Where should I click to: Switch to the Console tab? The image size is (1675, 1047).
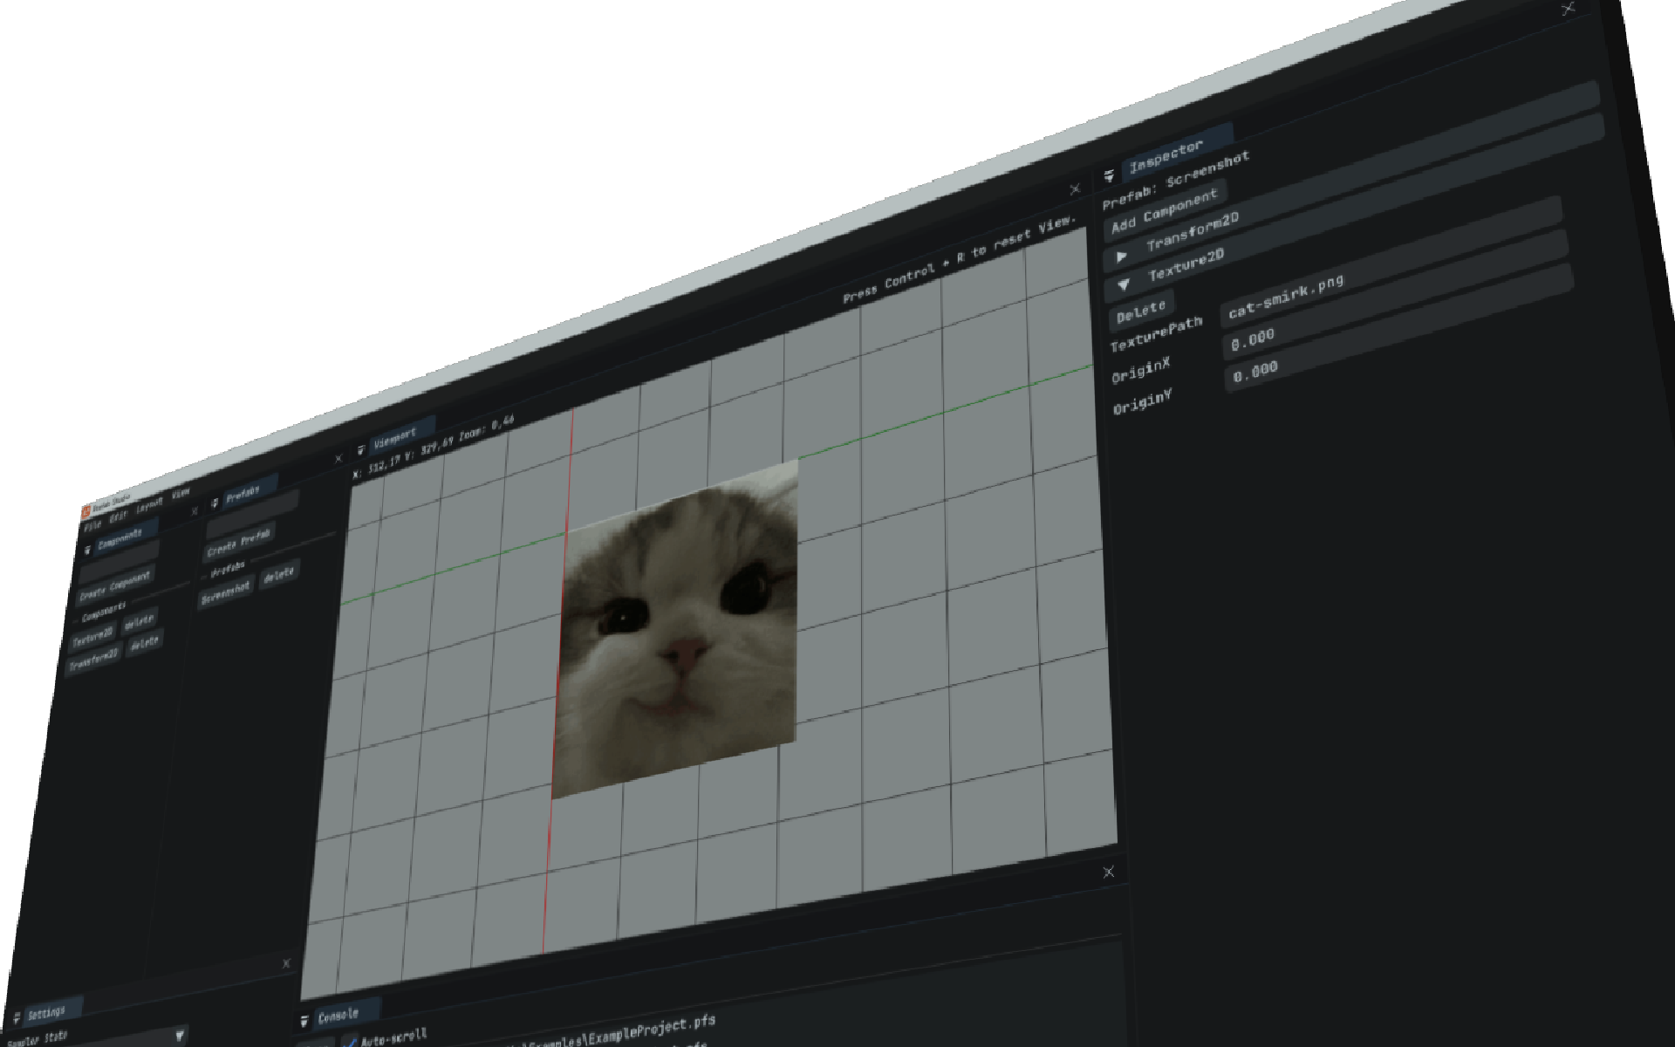coord(340,1012)
